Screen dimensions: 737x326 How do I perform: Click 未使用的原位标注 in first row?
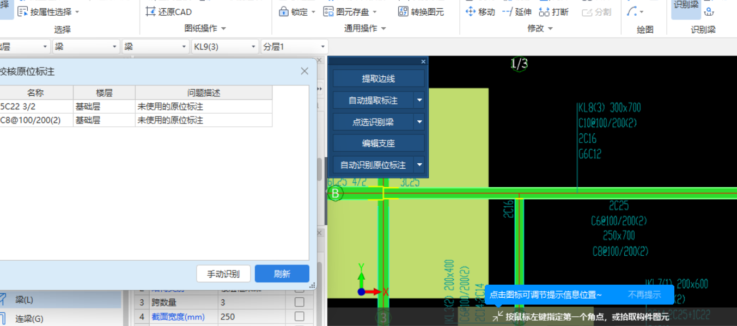(170, 107)
